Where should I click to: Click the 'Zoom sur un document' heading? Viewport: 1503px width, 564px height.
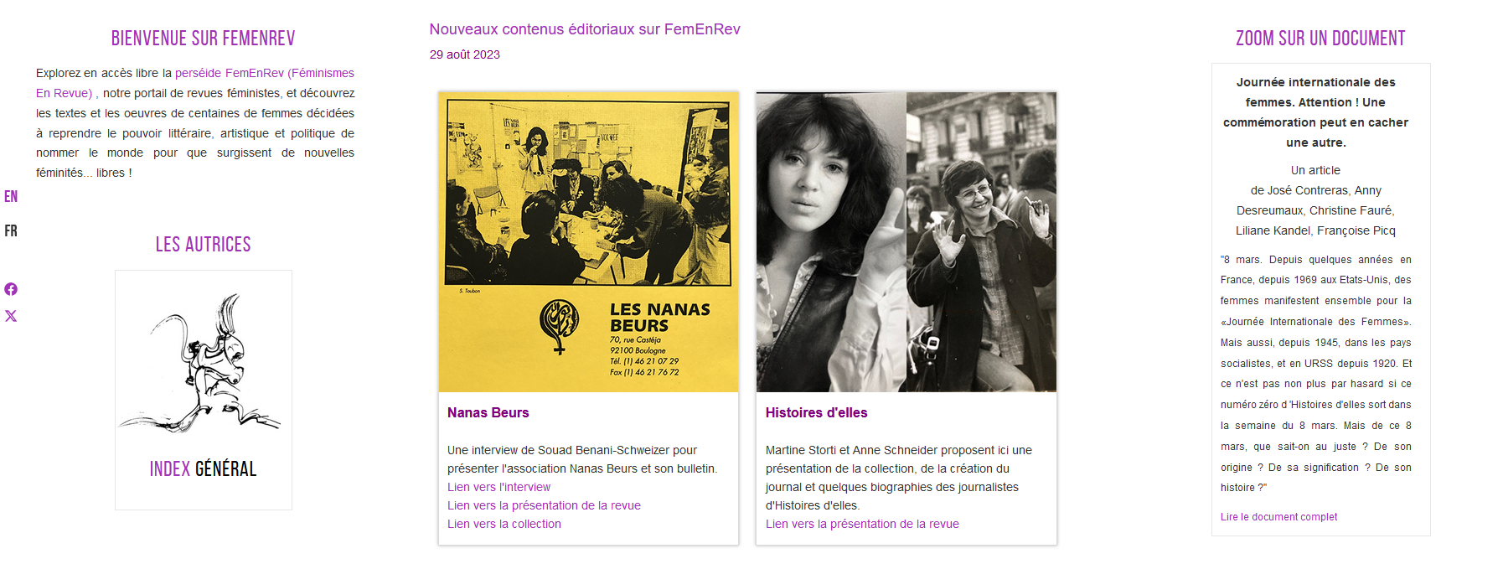click(1320, 39)
